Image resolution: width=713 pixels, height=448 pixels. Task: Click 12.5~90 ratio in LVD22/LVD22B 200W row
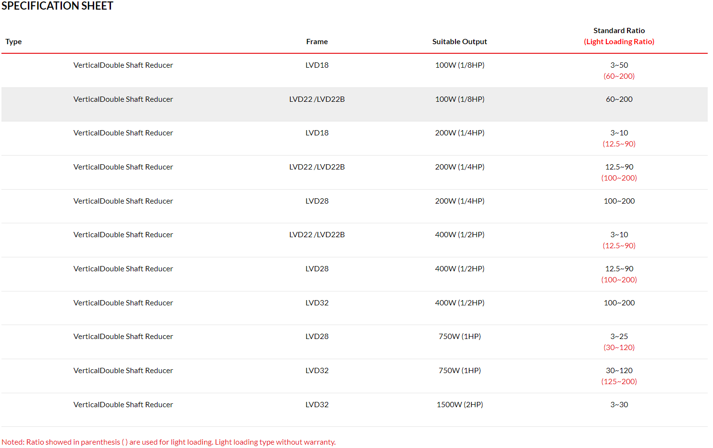click(x=619, y=167)
